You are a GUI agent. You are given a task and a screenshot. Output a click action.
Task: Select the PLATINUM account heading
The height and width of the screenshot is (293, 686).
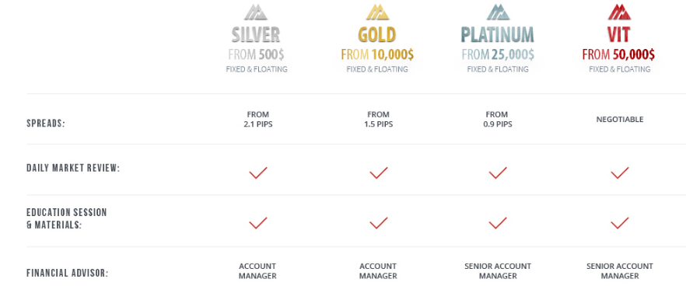tap(498, 34)
